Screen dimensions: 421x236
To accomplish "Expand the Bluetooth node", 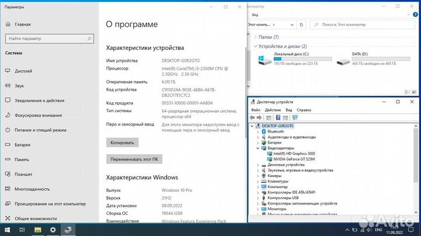I will tap(258, 131).
